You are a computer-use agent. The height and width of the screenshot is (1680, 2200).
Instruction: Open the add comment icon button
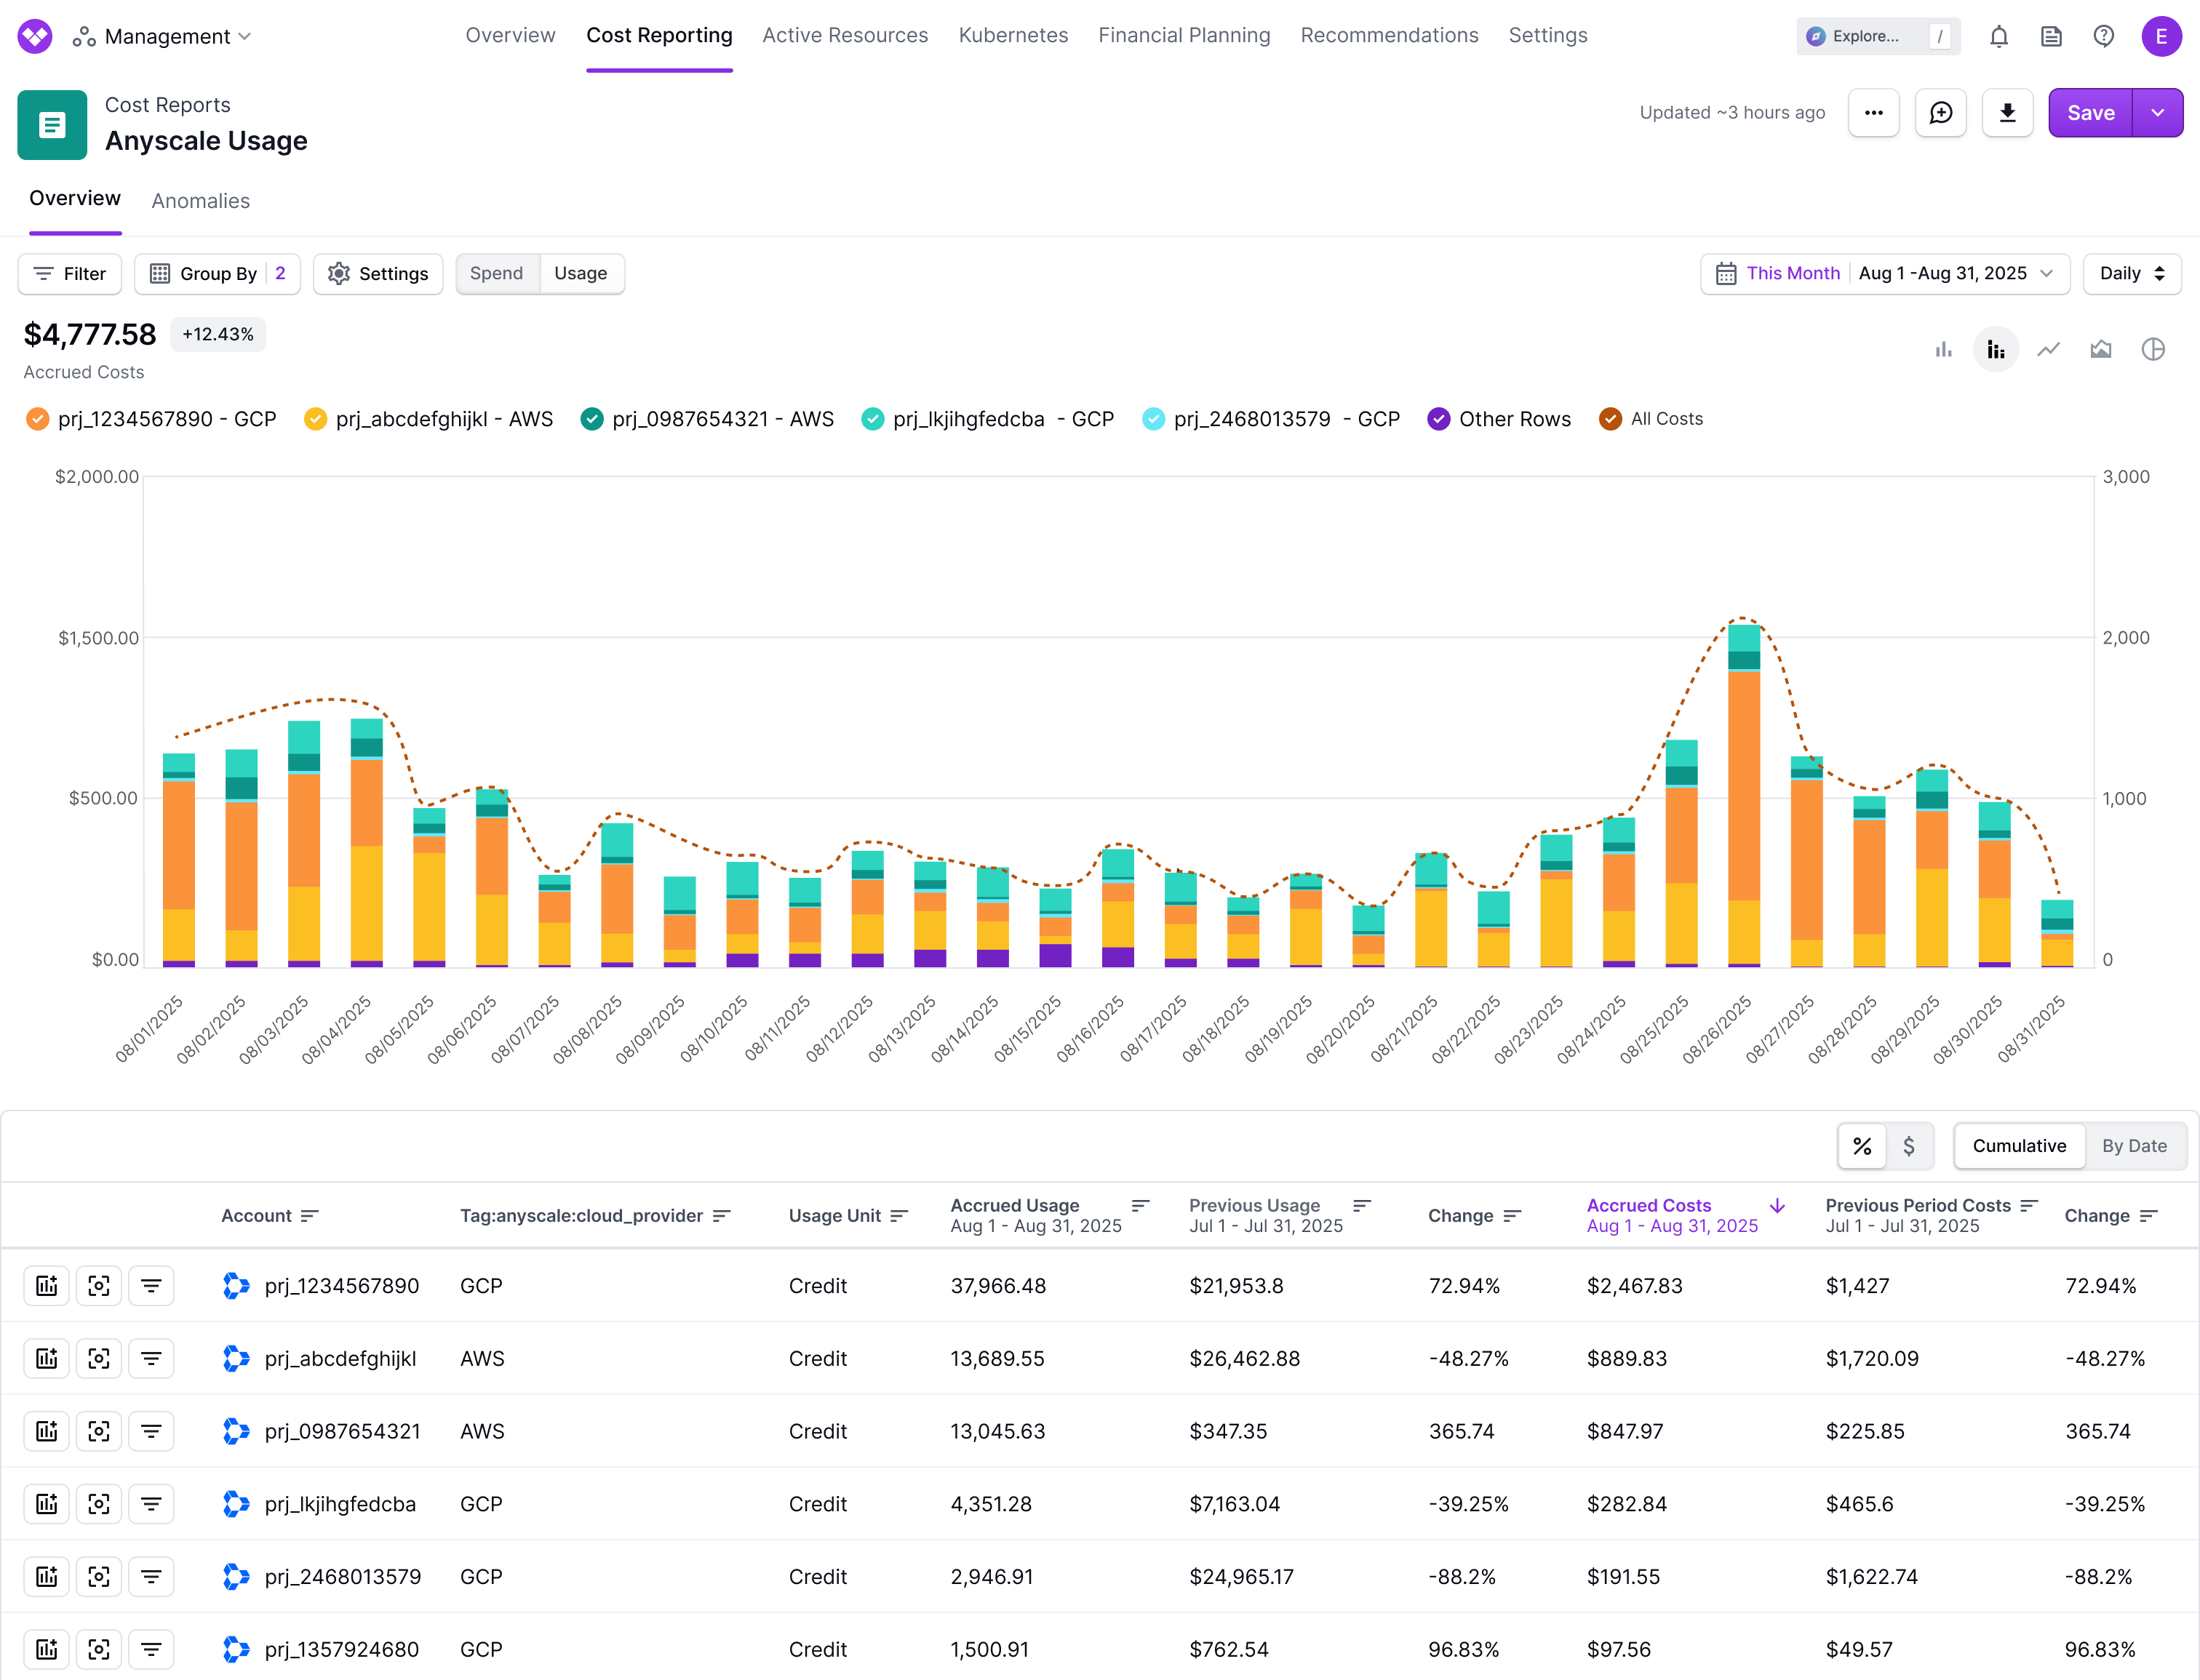(1940, 113)
